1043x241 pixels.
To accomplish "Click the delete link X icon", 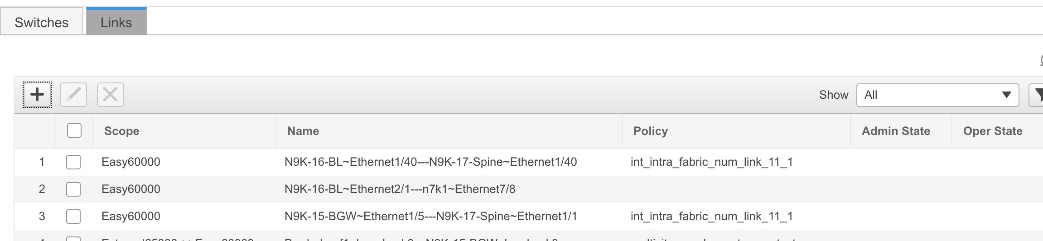I will (x=111, y=95).
